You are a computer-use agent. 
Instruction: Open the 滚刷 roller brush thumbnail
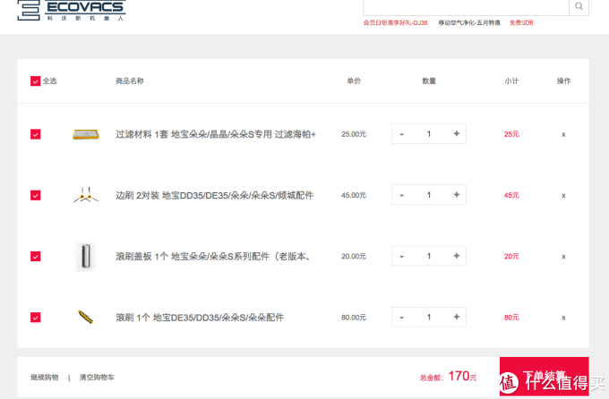(x=86, y=317)
